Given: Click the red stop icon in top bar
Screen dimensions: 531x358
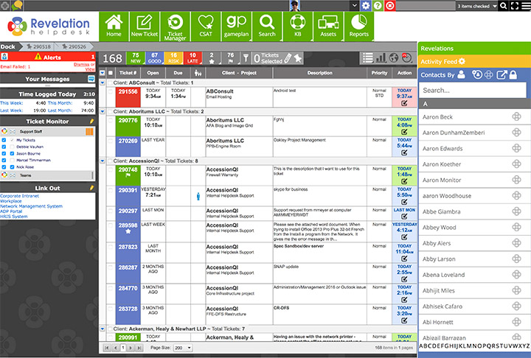Looking at the screenshot, I should point(390,5).
